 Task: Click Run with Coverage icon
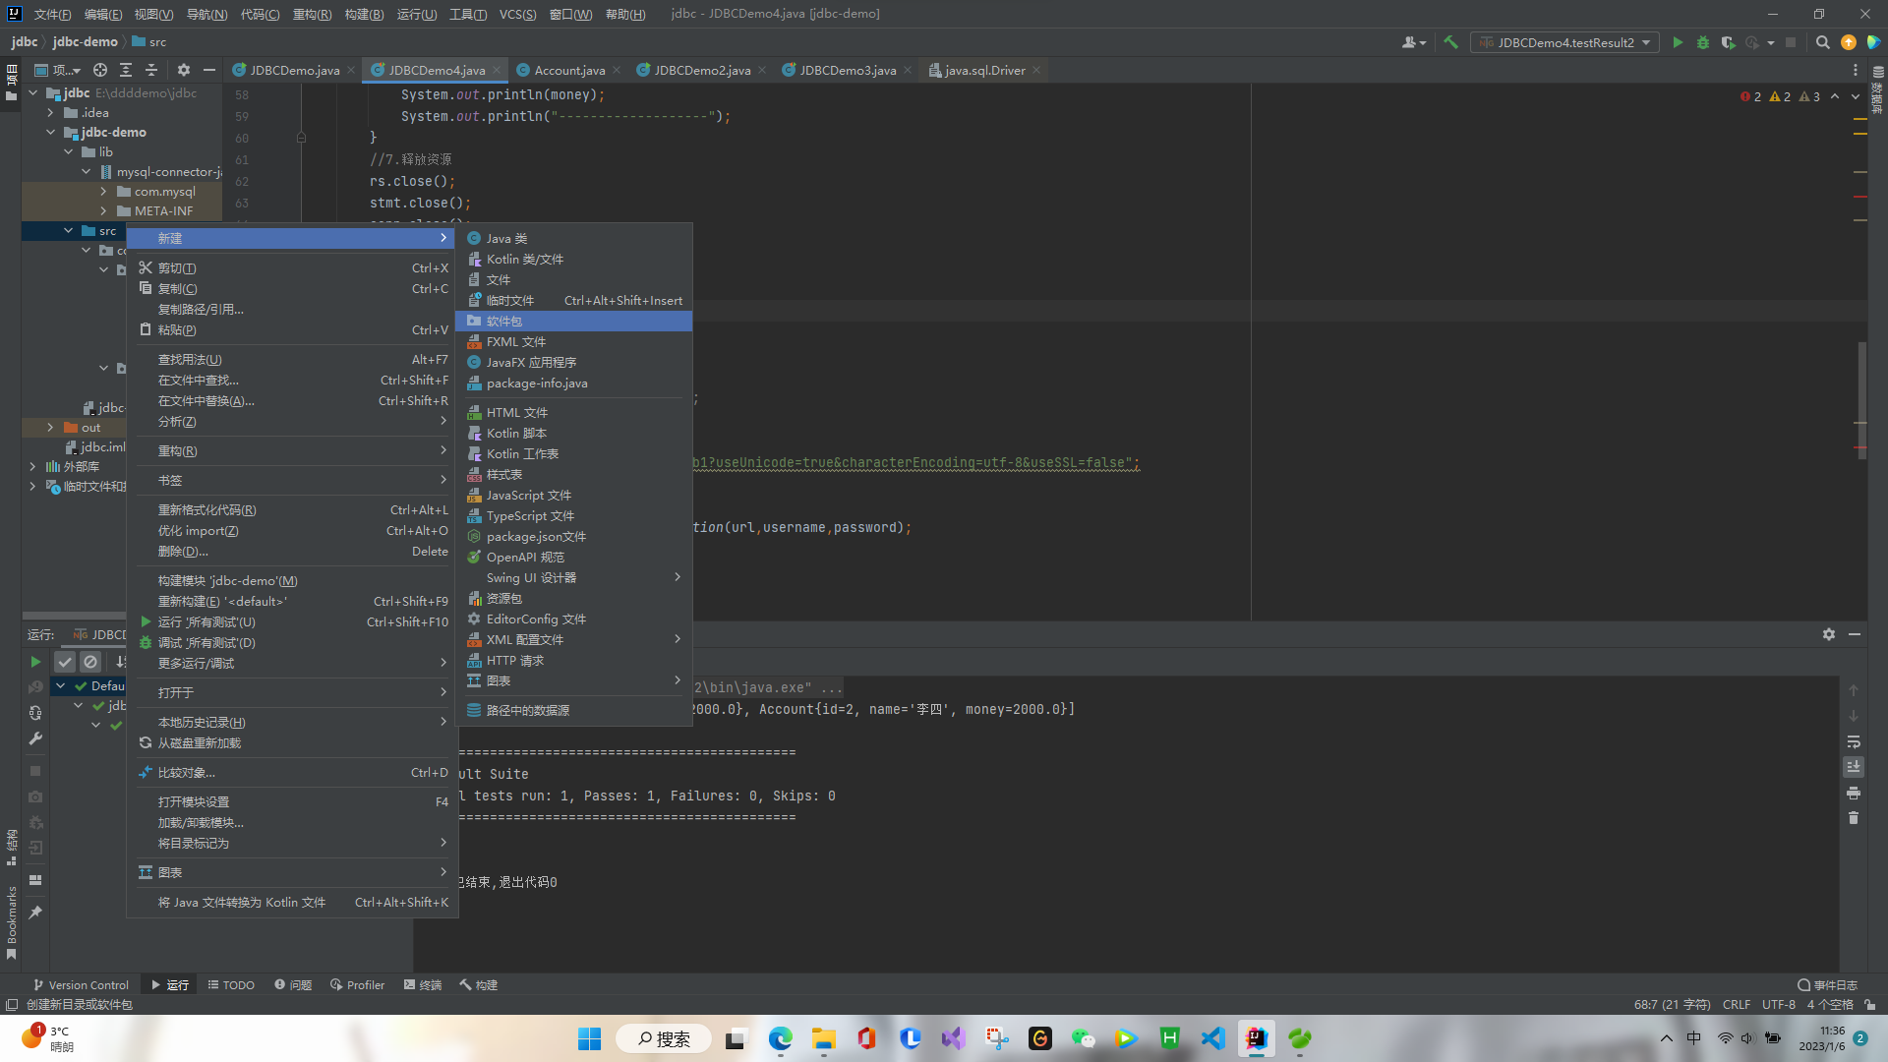(x=1728, y=42)
